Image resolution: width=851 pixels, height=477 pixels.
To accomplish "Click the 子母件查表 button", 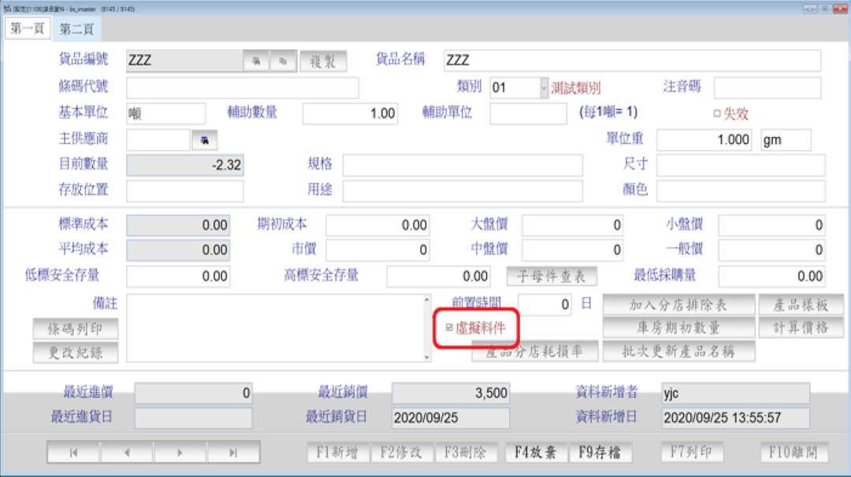I will 552,276.
